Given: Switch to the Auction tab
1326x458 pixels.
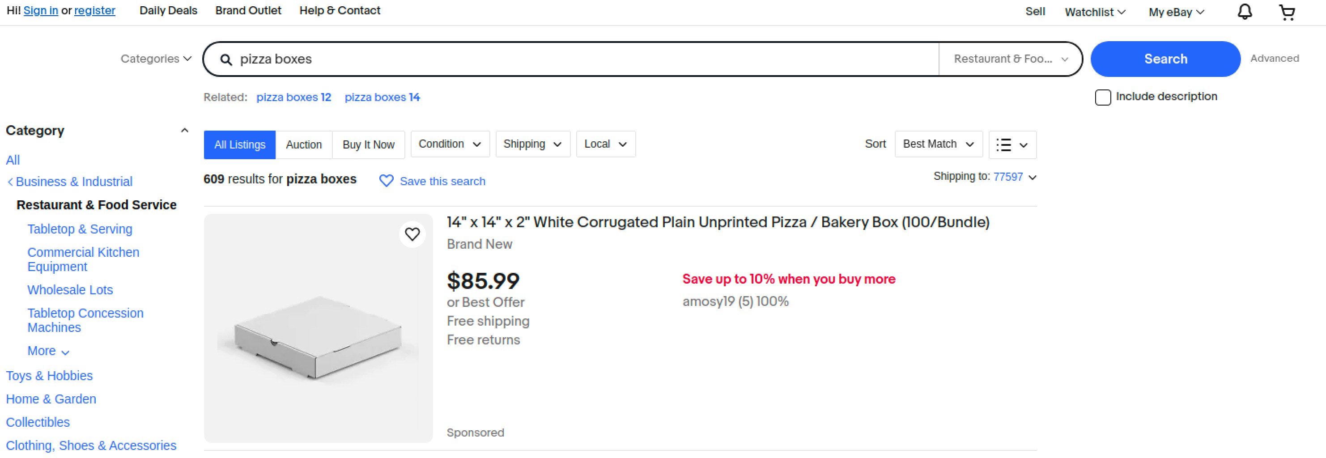Looking at the screenshot, I should 304,144.
